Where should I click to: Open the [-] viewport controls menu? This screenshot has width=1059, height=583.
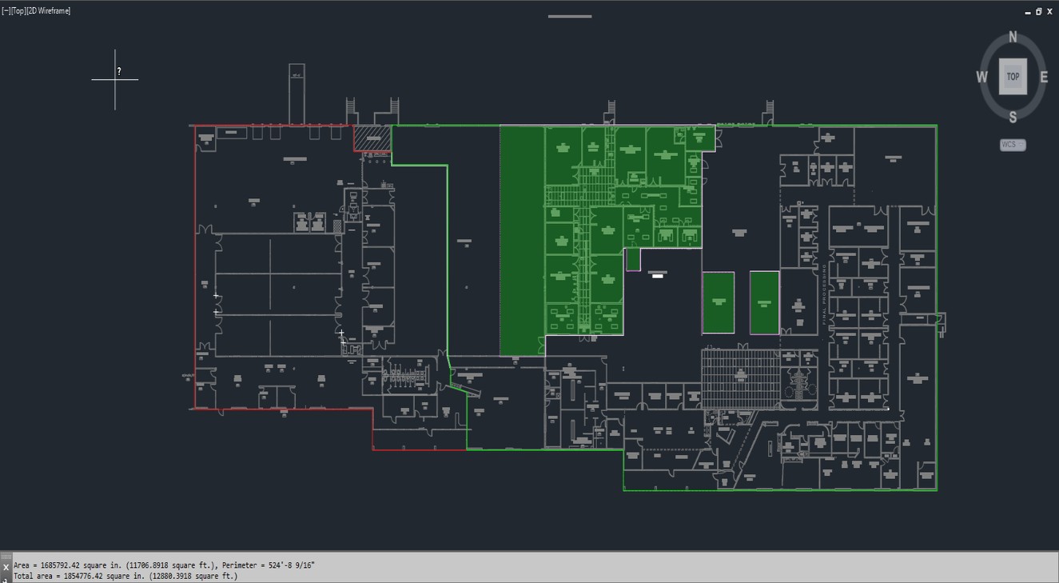point(6,11)
